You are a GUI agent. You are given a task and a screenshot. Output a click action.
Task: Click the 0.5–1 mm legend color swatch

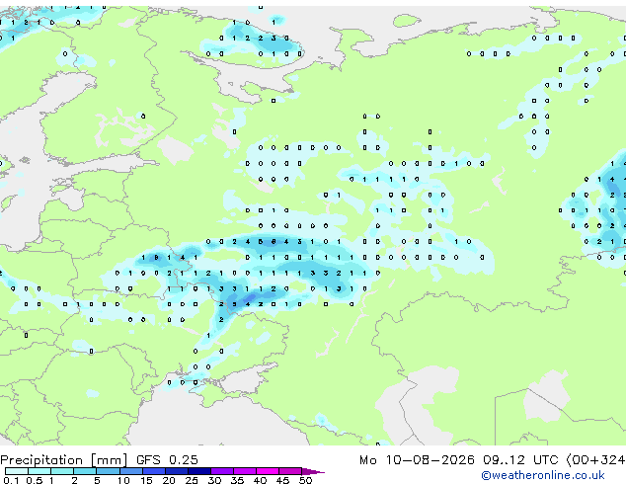39,471
